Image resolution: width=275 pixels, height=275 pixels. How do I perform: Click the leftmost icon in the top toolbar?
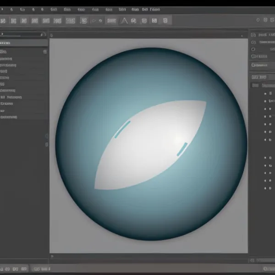tap(2, 21)
